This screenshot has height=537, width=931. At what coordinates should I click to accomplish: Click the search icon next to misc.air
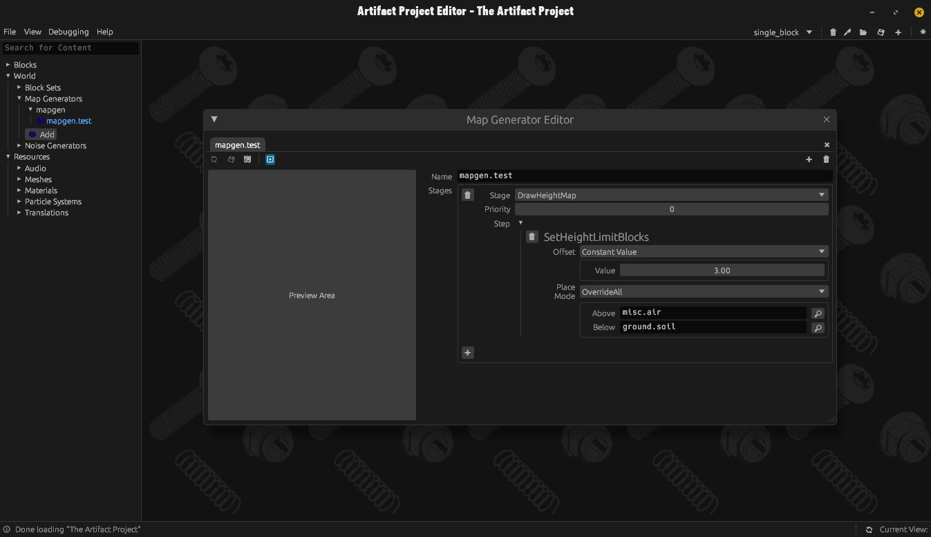tap(818, 313)
